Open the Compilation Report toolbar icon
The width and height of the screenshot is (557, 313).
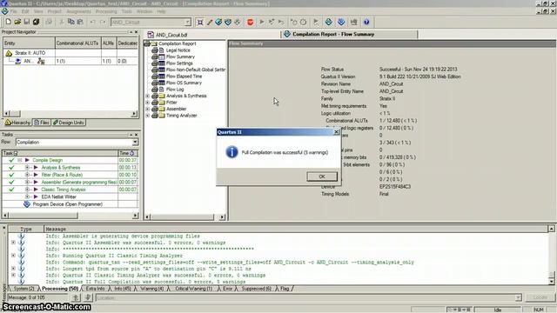(x=329, y=22)
